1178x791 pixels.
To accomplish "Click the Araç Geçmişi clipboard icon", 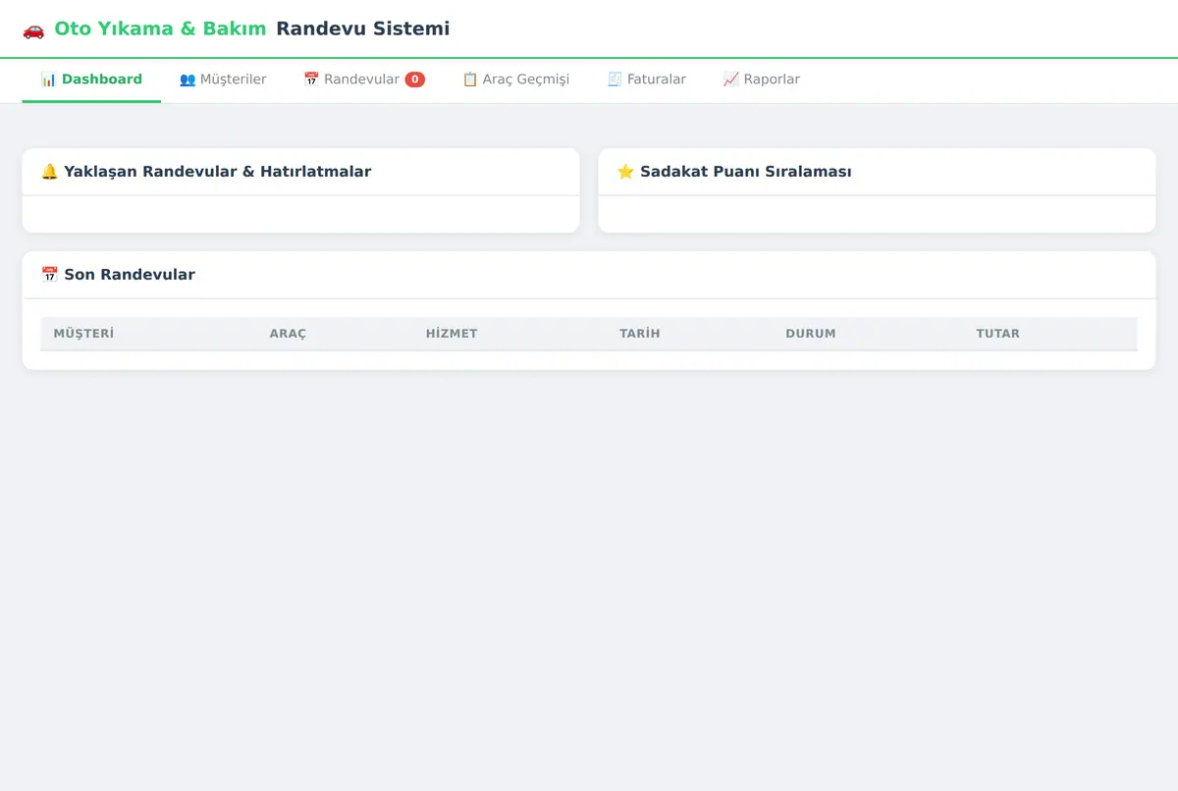I will pos(470,79).
